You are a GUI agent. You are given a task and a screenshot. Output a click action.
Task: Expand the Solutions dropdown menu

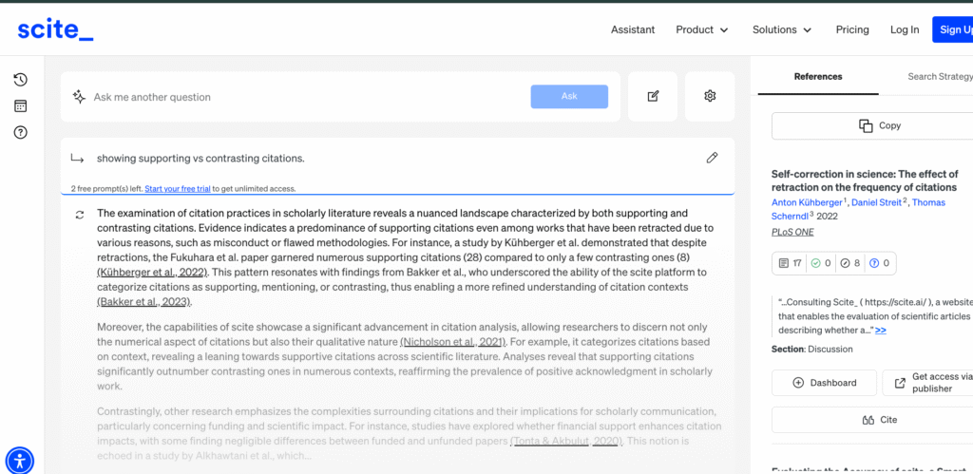tap(782, 29)
